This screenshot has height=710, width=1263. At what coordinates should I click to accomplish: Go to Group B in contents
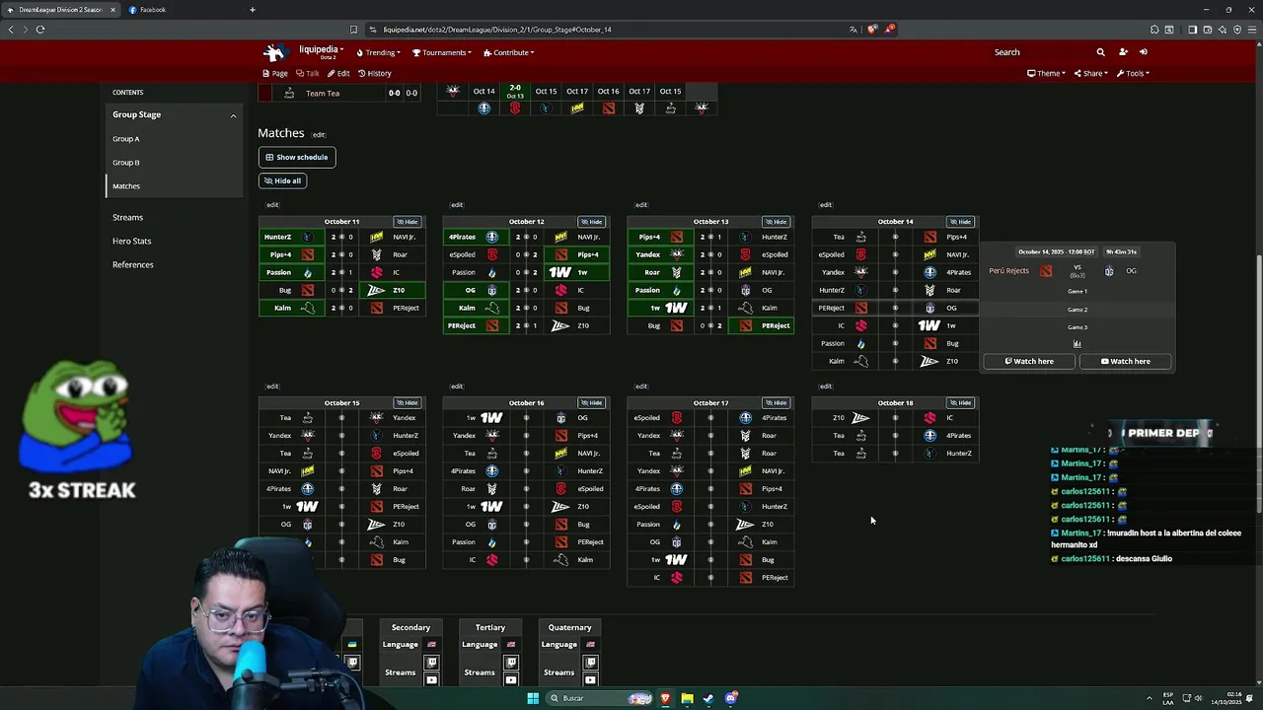coord(126,163)
